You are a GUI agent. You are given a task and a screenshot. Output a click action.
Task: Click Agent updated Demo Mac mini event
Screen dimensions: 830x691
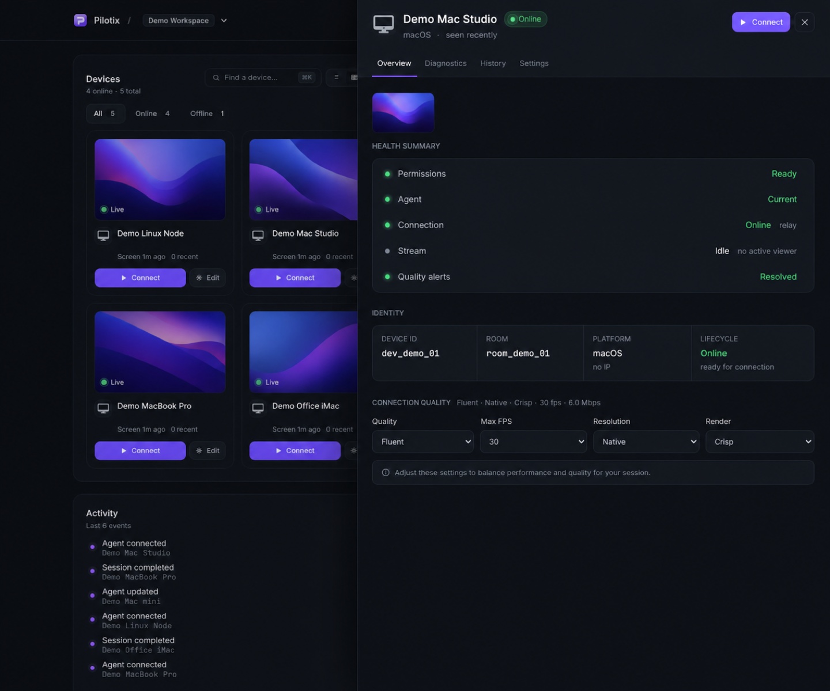coord(131,597)
